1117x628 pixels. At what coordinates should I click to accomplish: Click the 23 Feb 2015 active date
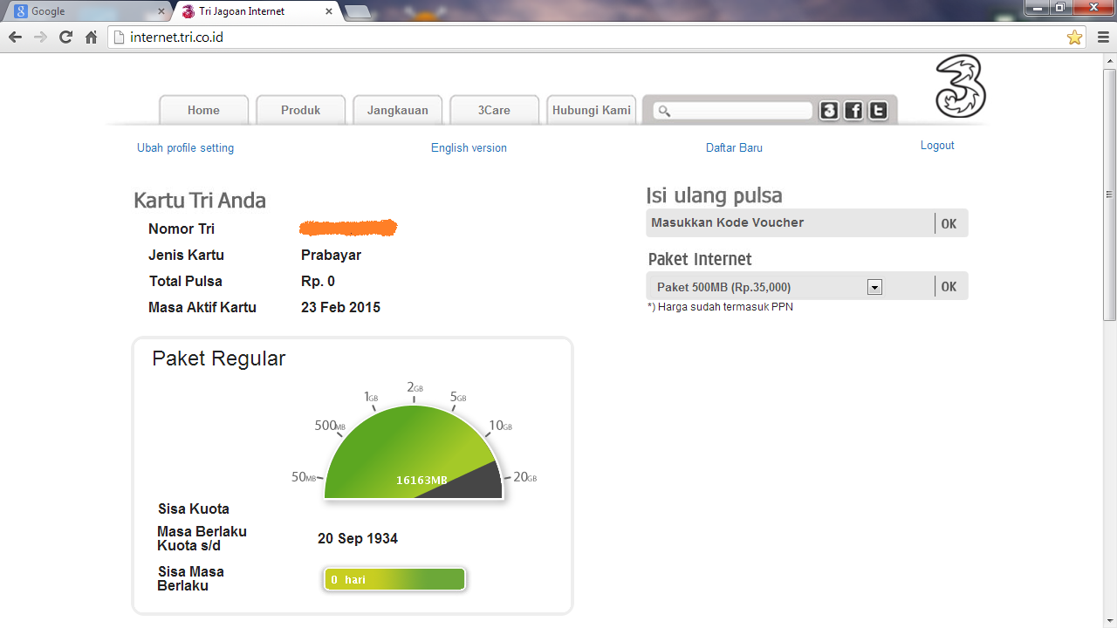[x=340, y=308]
